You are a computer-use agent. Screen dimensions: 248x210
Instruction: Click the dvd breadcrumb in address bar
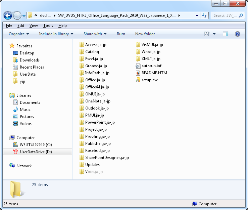point(45,15)
